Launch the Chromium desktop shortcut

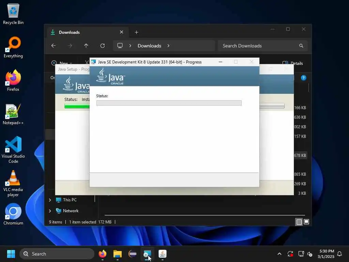pyautogui.click(x=13, y=214)
